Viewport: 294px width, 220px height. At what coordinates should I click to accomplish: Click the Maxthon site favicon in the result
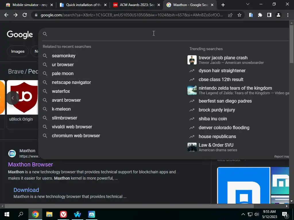12,154
